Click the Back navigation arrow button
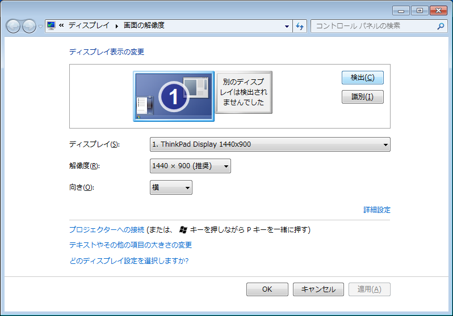The height and width of the screenshot is (316, 453). (13, 26)
